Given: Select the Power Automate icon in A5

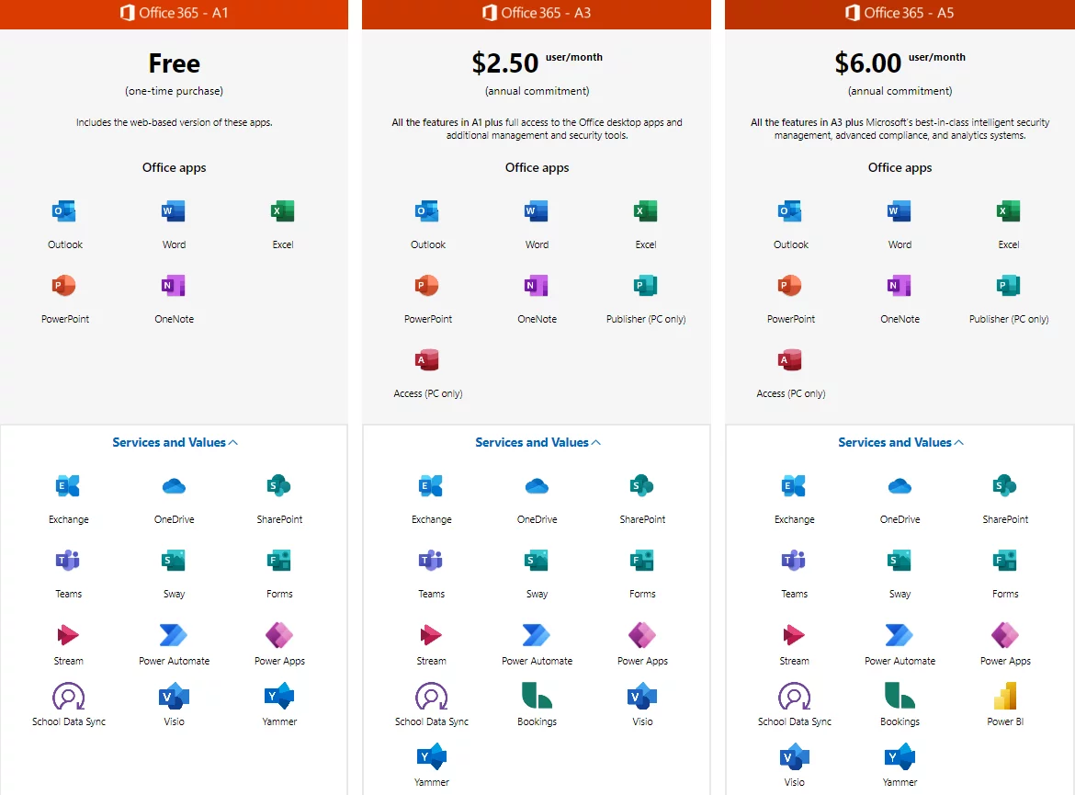Looking at the screenshot, I should (x=900, y=635).
